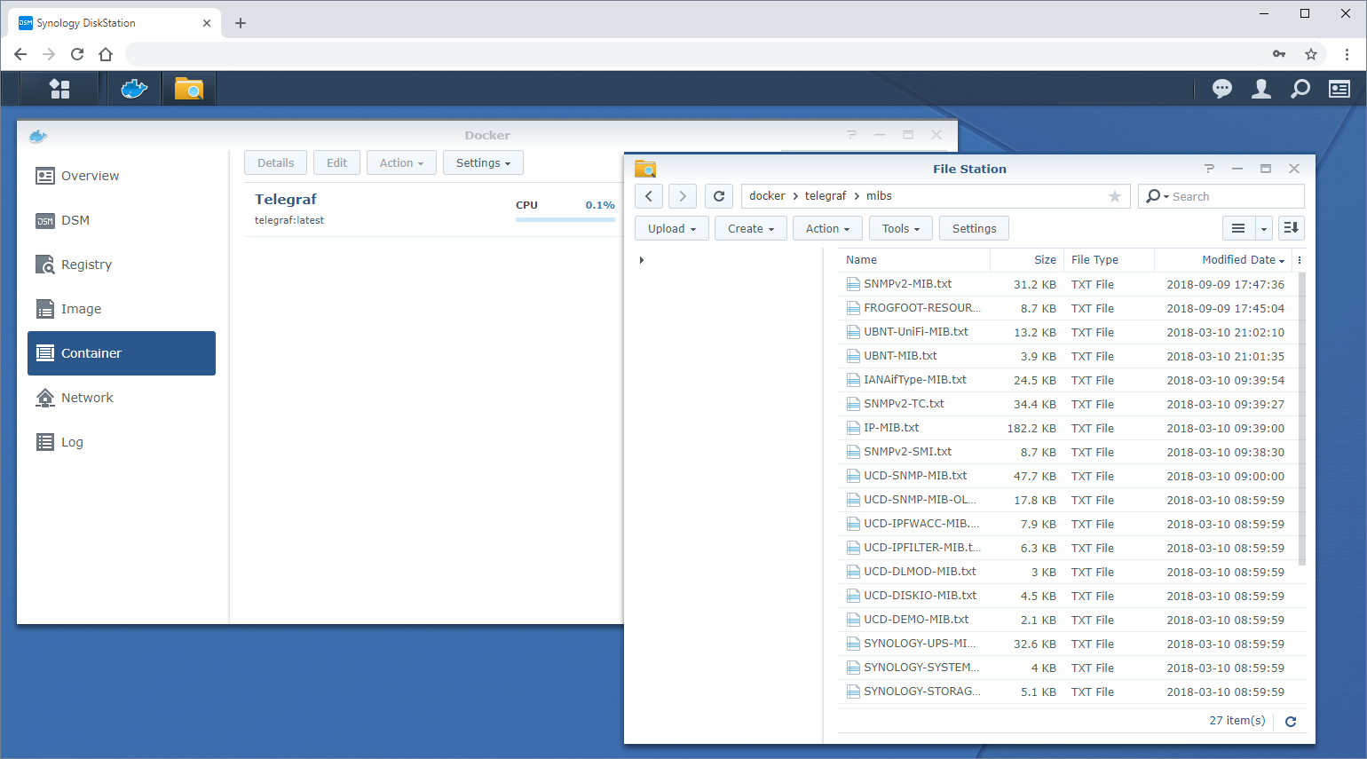Open DSM search magnifier icon
Viewport: 1367px width, 759px height.
point(1300,89)
